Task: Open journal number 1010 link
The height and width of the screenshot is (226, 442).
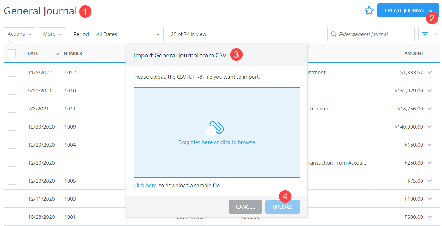Action: click(70, 90)
